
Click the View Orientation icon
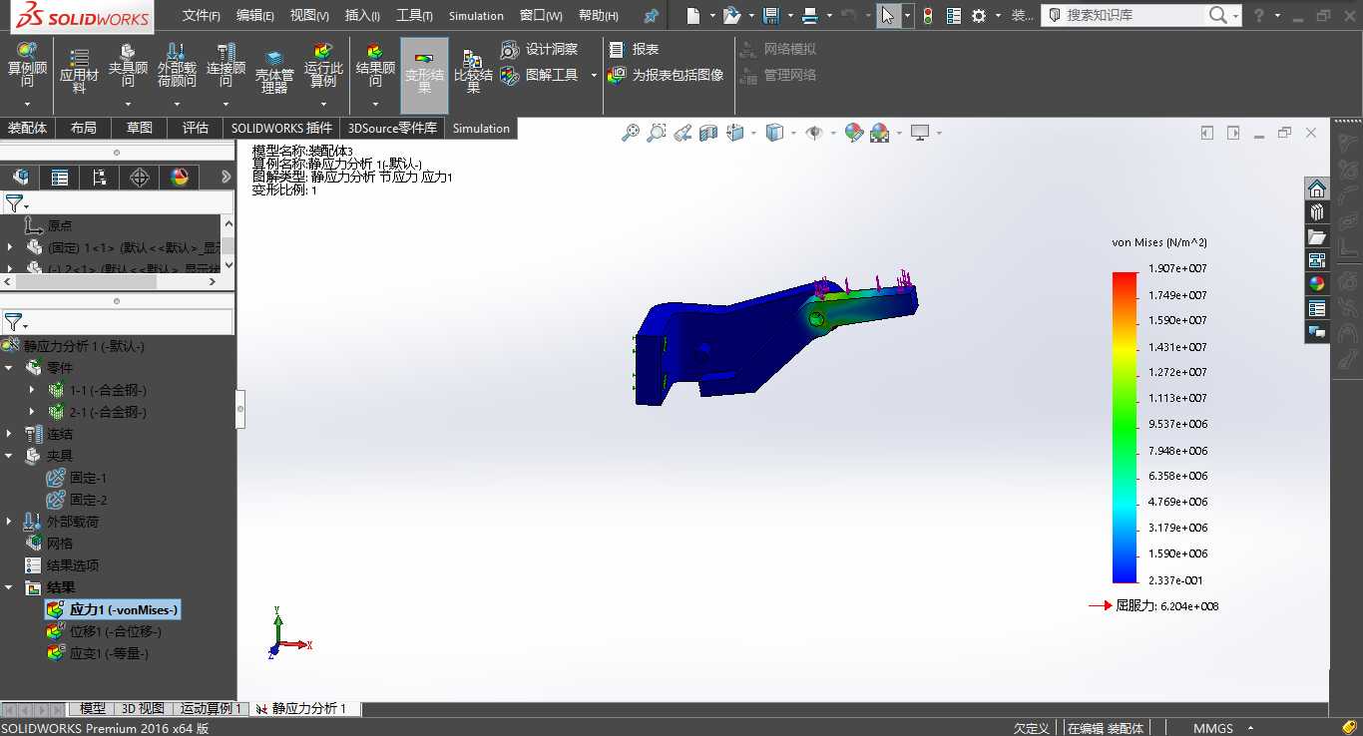(735, 133)
